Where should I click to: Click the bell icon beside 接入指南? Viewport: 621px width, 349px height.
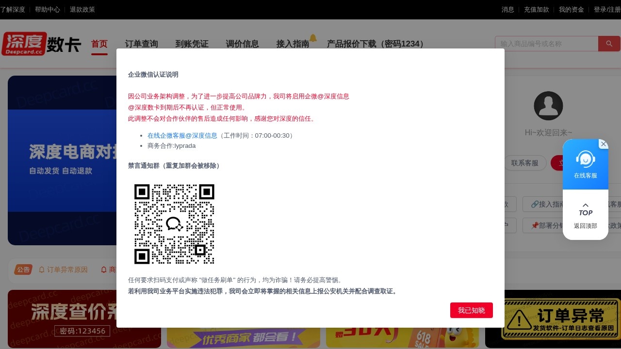point(313,38)
